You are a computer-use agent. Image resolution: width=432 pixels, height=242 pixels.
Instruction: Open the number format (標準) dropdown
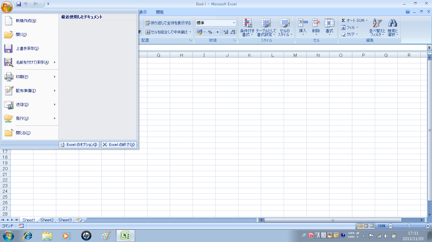coord(234,23)
